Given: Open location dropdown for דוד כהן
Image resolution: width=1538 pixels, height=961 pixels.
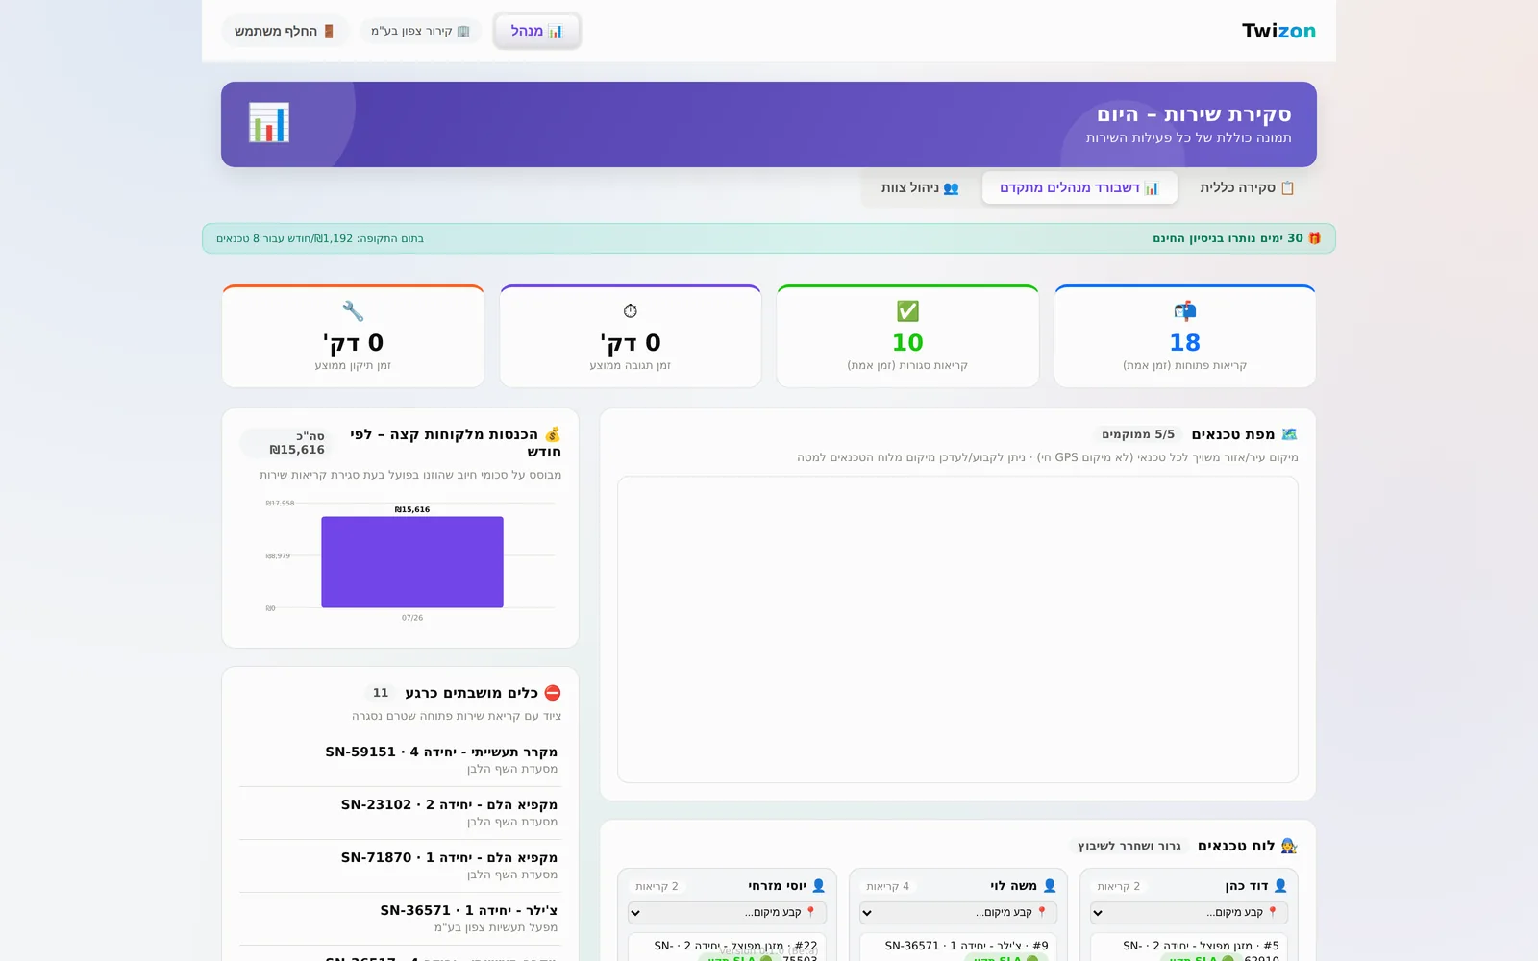Looking at the screenshot, I should point(1189,912).
